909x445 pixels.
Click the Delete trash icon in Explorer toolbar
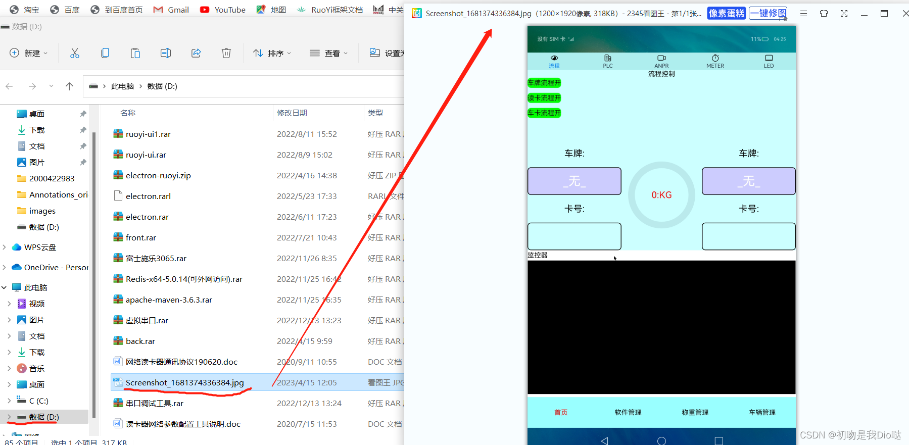(226, 53)
